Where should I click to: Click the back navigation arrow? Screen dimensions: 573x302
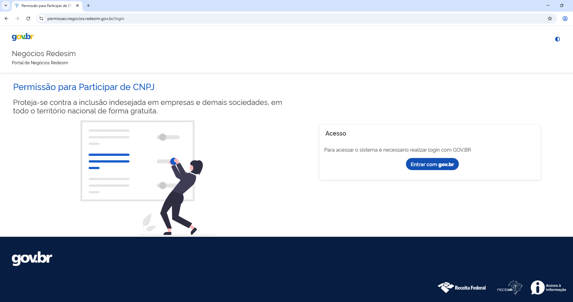point(6,18)
